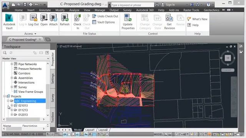Screen dimensions: 246x138
Task: Select the Geotechnics ribbon tab
Action: [x=211, y=10]
